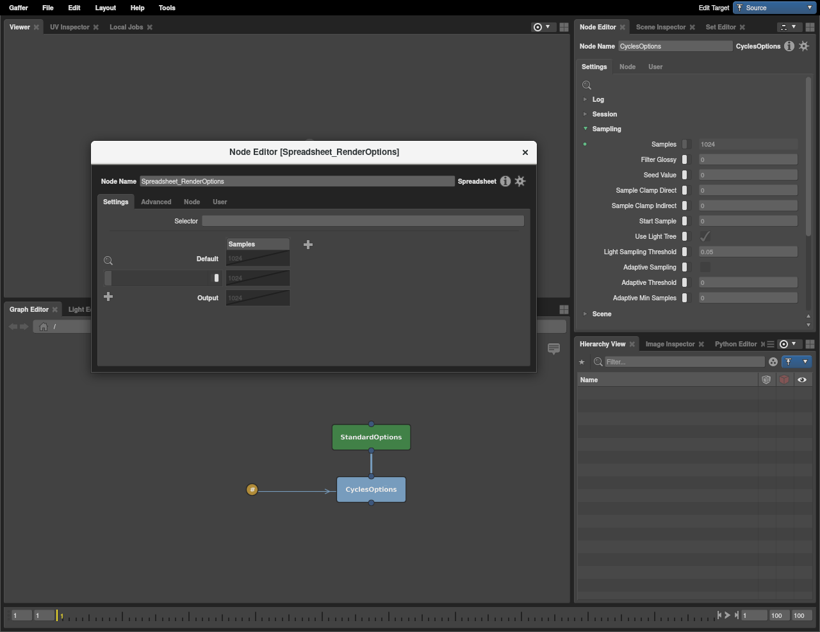Click the hamburger menu beside Python Editor tab
Viewport: 820px width, 632px height.
(771, 344)
